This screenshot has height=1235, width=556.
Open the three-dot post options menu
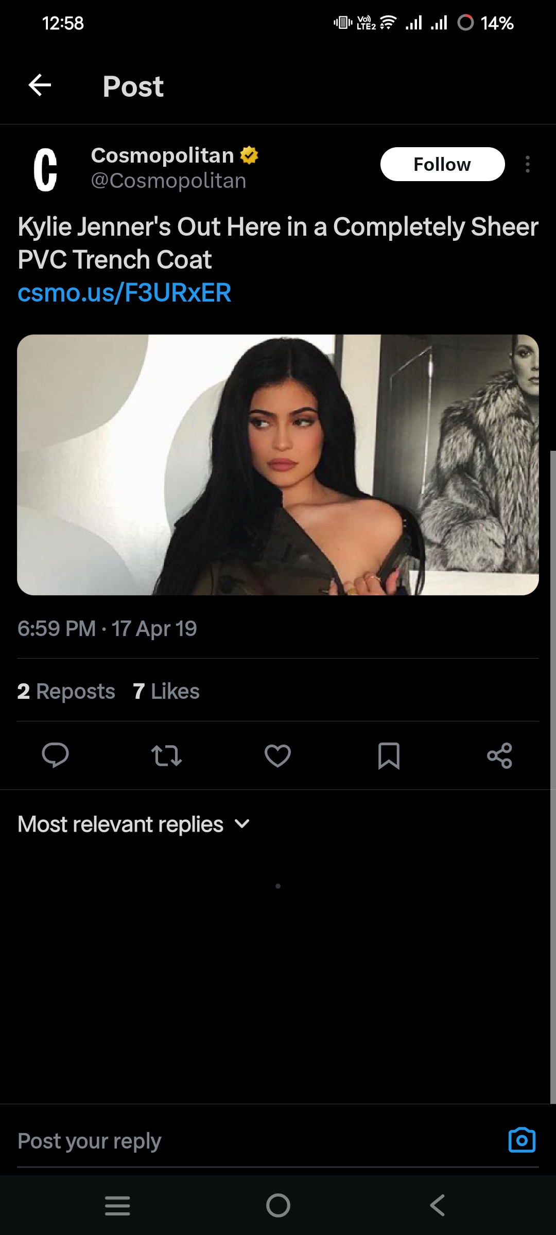pyautogui.click(x=527, y=164)
